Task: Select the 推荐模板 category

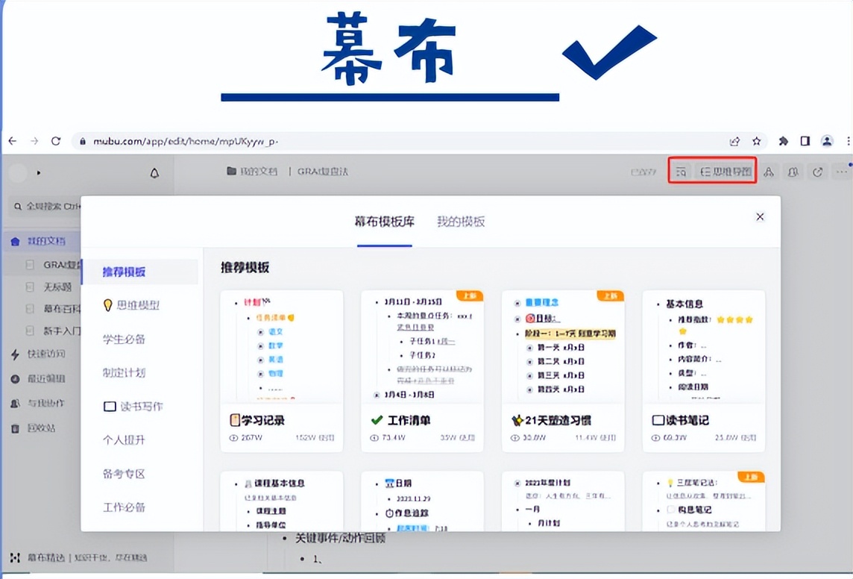Action: tap(140, 272)
